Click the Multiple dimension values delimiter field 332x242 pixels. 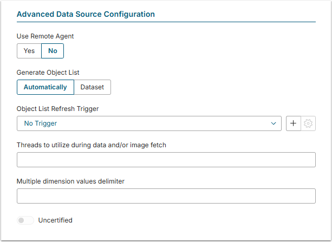pyautogui.click(x=166, y=196)
